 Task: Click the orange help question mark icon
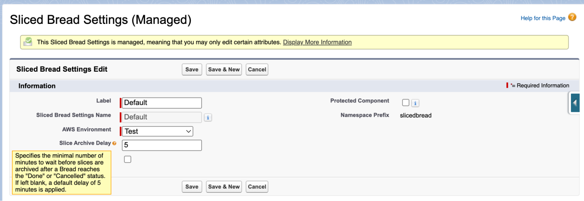coord(572,17)
